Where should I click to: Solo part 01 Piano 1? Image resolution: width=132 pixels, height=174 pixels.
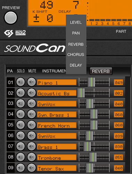tap(21, 82)
